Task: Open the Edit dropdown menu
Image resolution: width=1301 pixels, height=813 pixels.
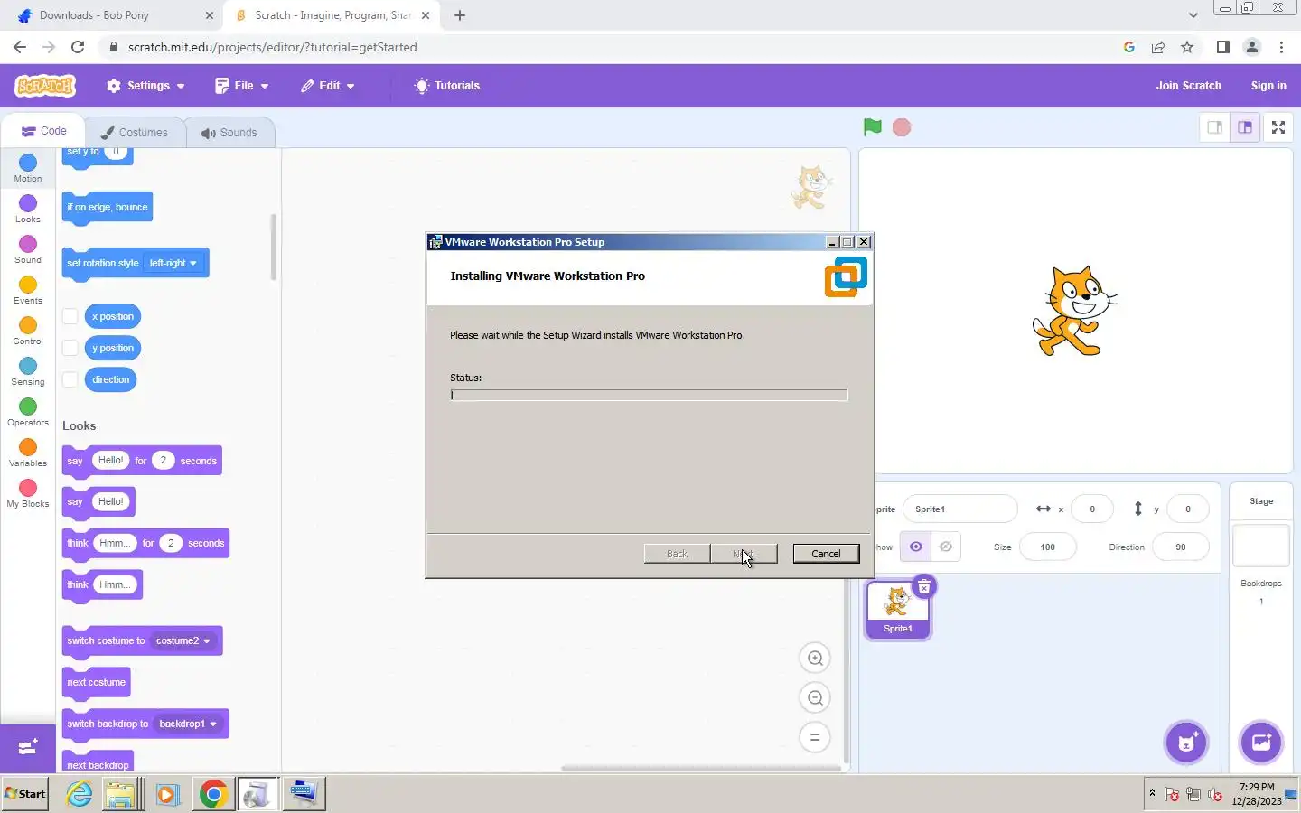Action: pos(328,86)
